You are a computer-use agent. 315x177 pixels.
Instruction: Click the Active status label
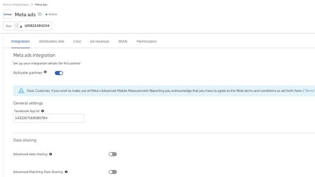click(x=52, y=14)
